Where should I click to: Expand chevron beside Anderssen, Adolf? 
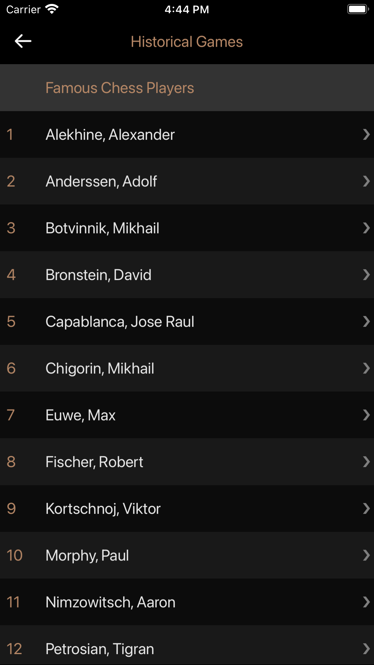click(366, 181)
